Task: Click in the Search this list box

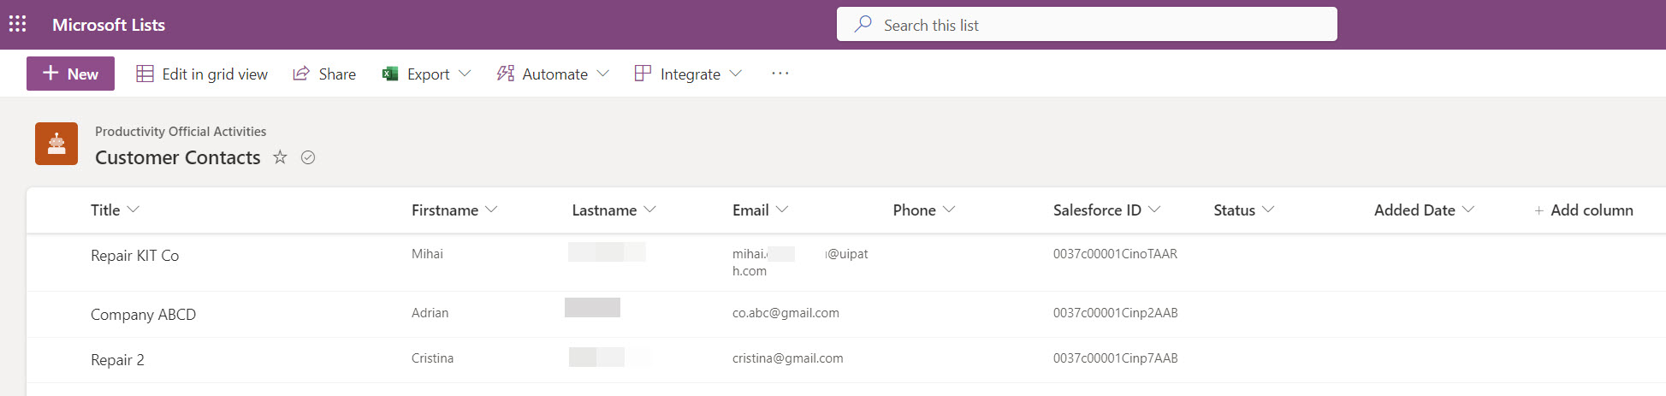Action: pos(1087,25)
